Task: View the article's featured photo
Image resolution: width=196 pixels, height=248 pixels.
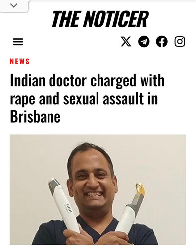Action: [98, 189]
